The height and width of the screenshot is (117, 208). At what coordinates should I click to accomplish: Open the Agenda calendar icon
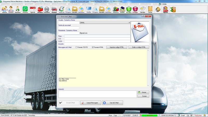click(33, 10)
